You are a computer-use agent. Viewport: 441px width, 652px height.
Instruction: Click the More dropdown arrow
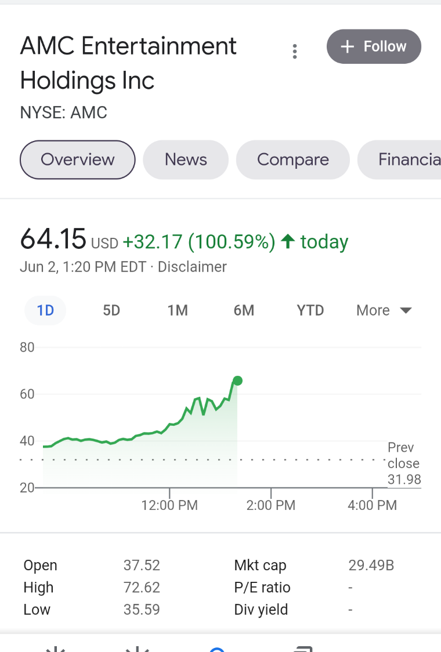click(406, 310)
